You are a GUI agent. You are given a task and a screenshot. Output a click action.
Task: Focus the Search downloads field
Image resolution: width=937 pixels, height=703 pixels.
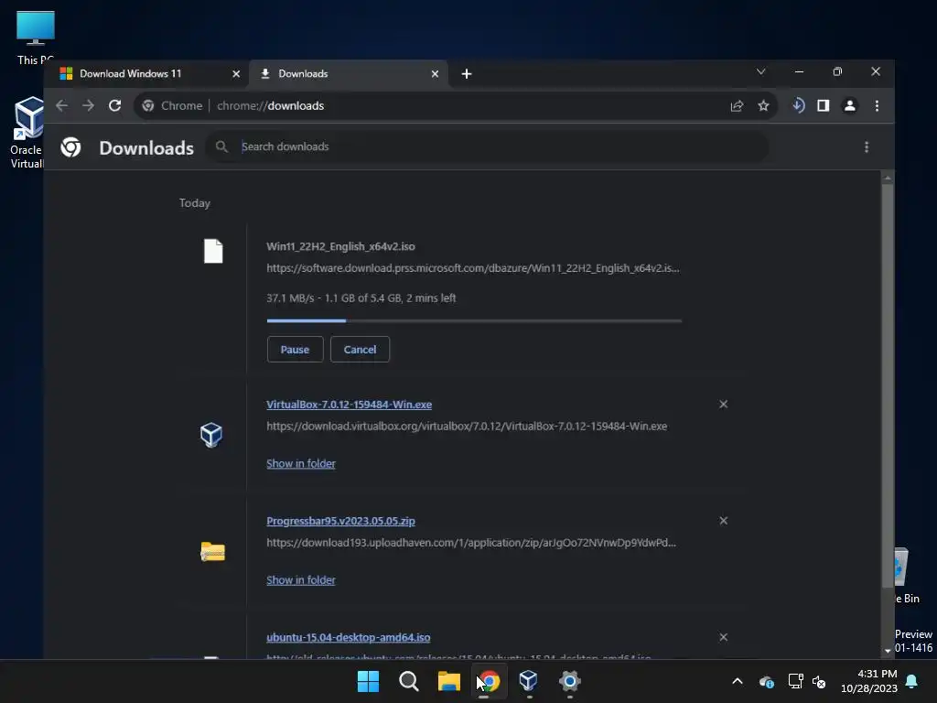pyautogui.click(x=487, y=146)
